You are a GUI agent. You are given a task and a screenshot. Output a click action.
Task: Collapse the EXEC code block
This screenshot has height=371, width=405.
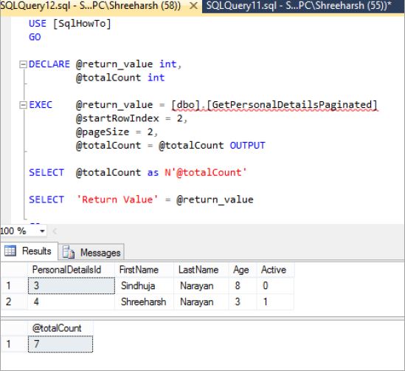click(24, 105)
